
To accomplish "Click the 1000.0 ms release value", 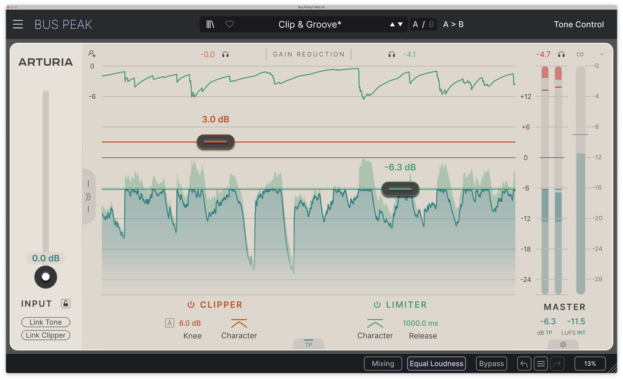I will 420,323.
